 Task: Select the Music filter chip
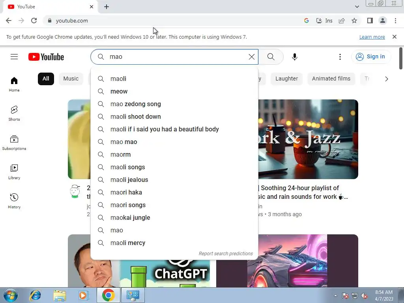[x=71, y=79]
